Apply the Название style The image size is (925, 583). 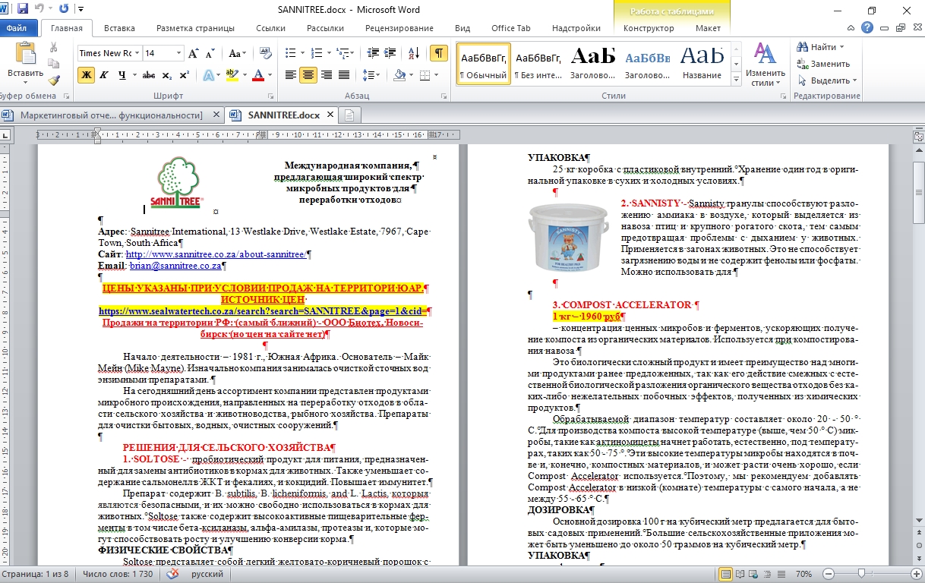pos(702,63)
